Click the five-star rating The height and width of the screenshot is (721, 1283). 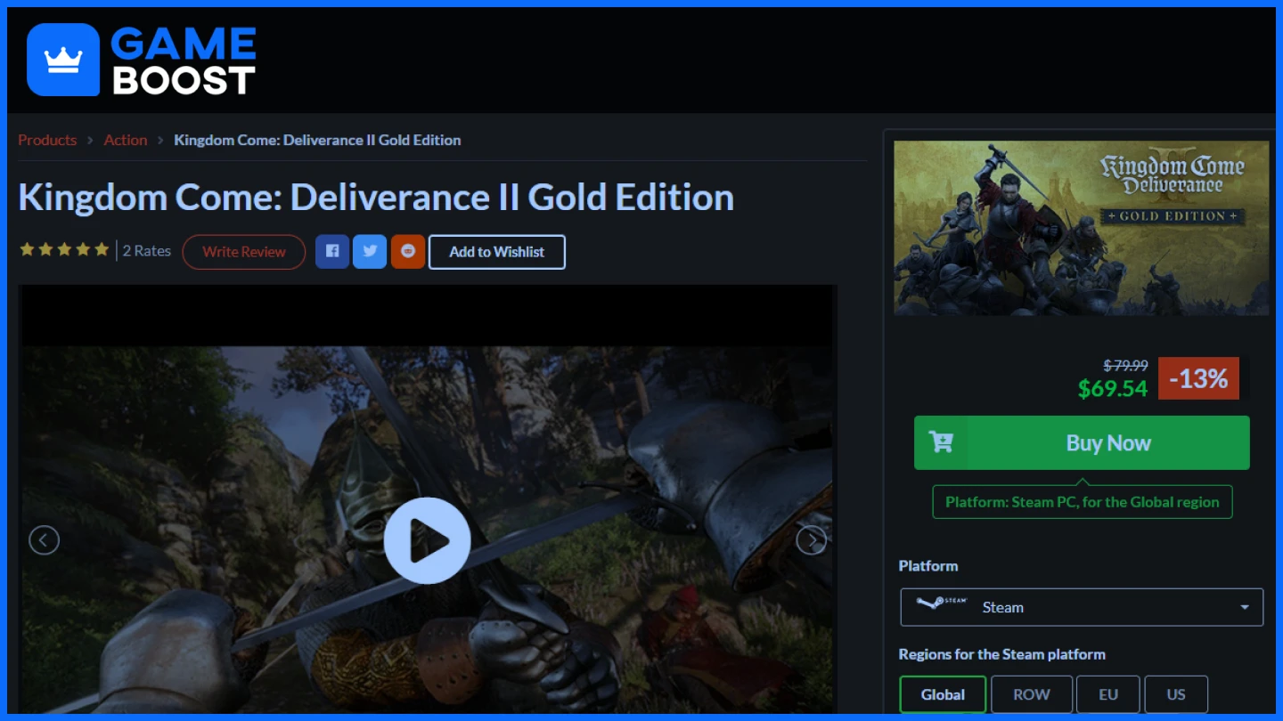64,250
